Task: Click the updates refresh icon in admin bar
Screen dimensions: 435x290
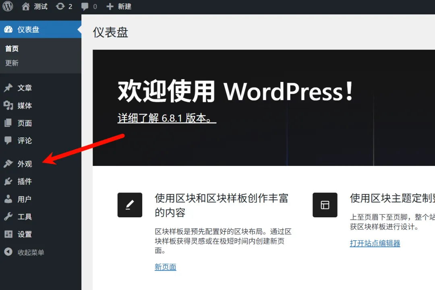Action: pos(60,6)
